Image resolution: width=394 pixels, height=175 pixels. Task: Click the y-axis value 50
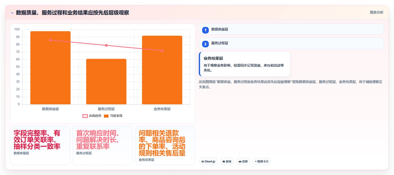pos(18,67)
